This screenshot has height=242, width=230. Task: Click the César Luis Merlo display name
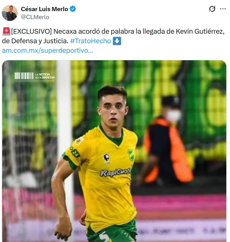pos(44,9)
